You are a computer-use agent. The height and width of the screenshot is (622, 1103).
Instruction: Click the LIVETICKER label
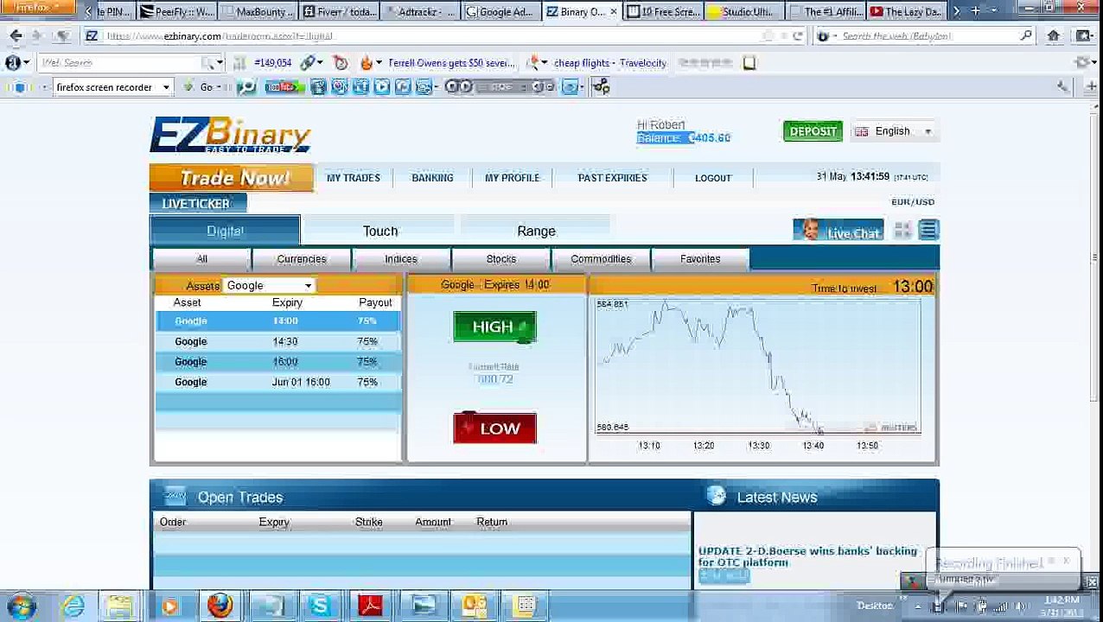(197, 204)
